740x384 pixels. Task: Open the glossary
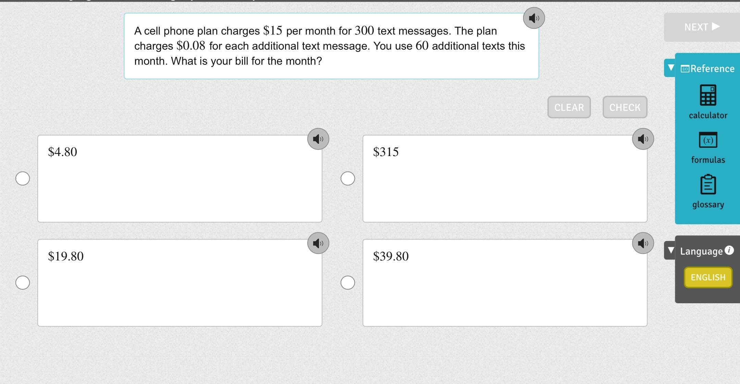[708, 191]
